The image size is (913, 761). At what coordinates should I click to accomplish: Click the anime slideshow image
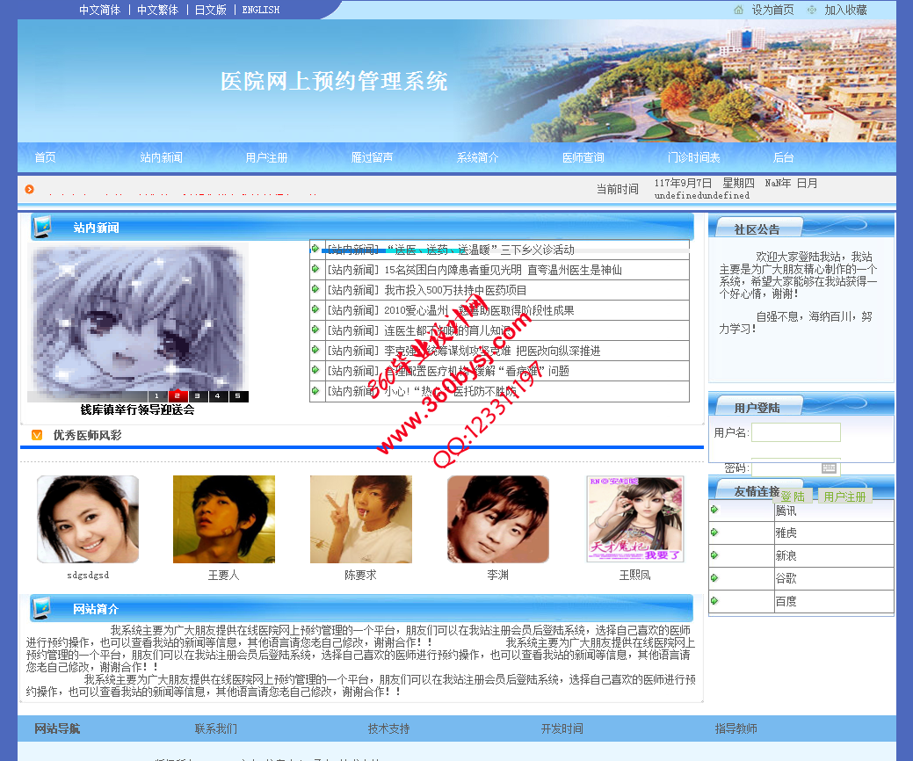(x=138, y=318)
